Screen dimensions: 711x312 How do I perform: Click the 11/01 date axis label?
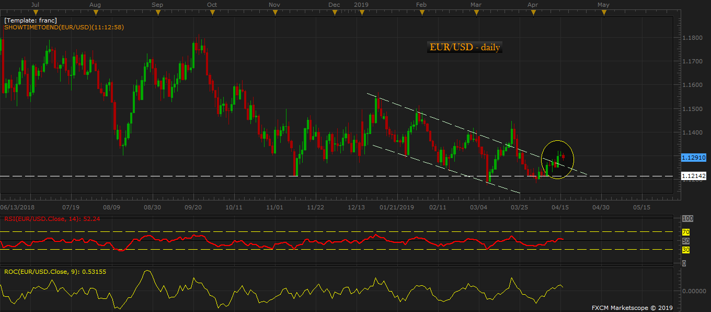tap(275, 207)
